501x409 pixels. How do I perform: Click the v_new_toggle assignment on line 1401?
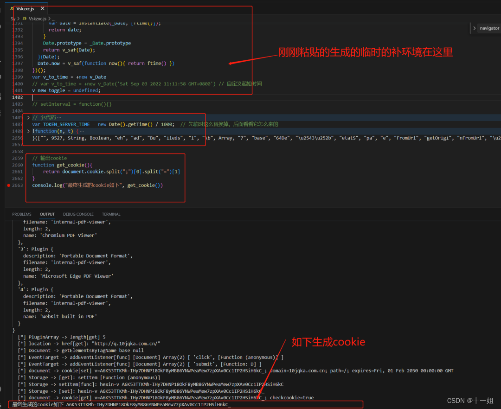(x=66, y=90)
